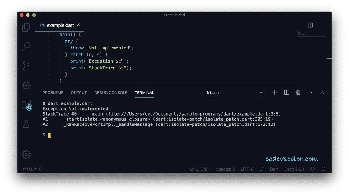
Task: Click 'Spaces: 2' indentation setting
Action: pyautogui.click(x=225, y=169)
